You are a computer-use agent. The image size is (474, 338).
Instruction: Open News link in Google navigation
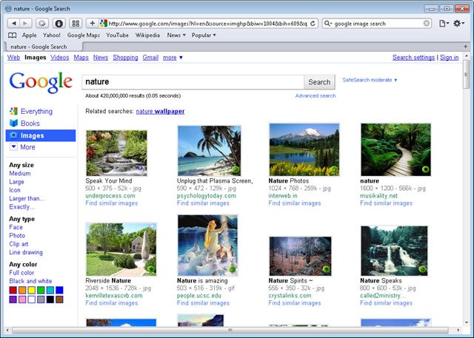coord(101,58)
